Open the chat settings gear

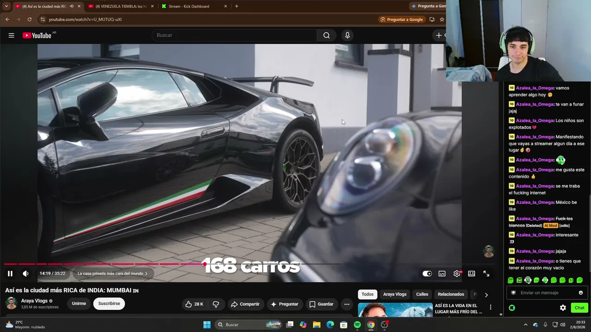click(x=563, y=308)
